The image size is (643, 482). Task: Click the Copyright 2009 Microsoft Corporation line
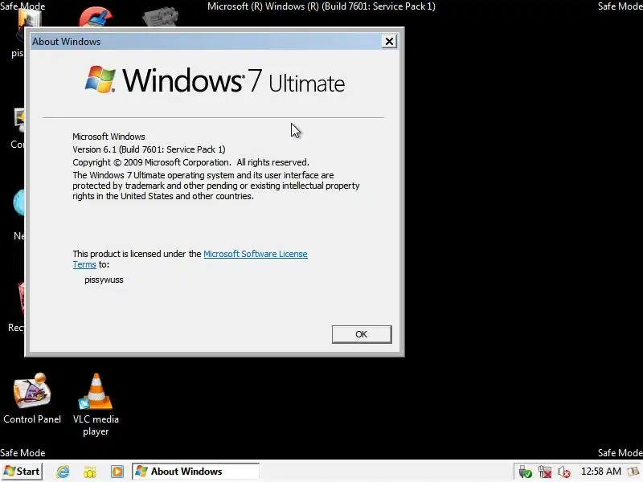[x=190, y=162]
